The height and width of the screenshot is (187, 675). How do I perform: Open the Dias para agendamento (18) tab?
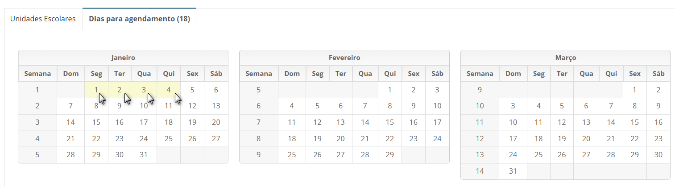click(x=139, y=19)
